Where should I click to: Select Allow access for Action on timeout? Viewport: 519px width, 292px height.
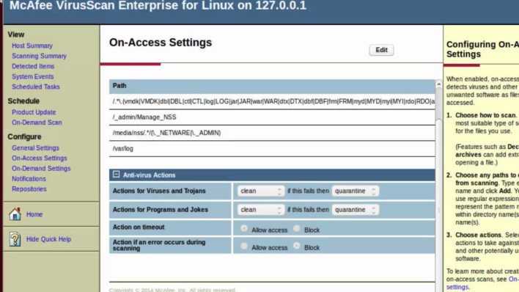[x=244, y=228]
